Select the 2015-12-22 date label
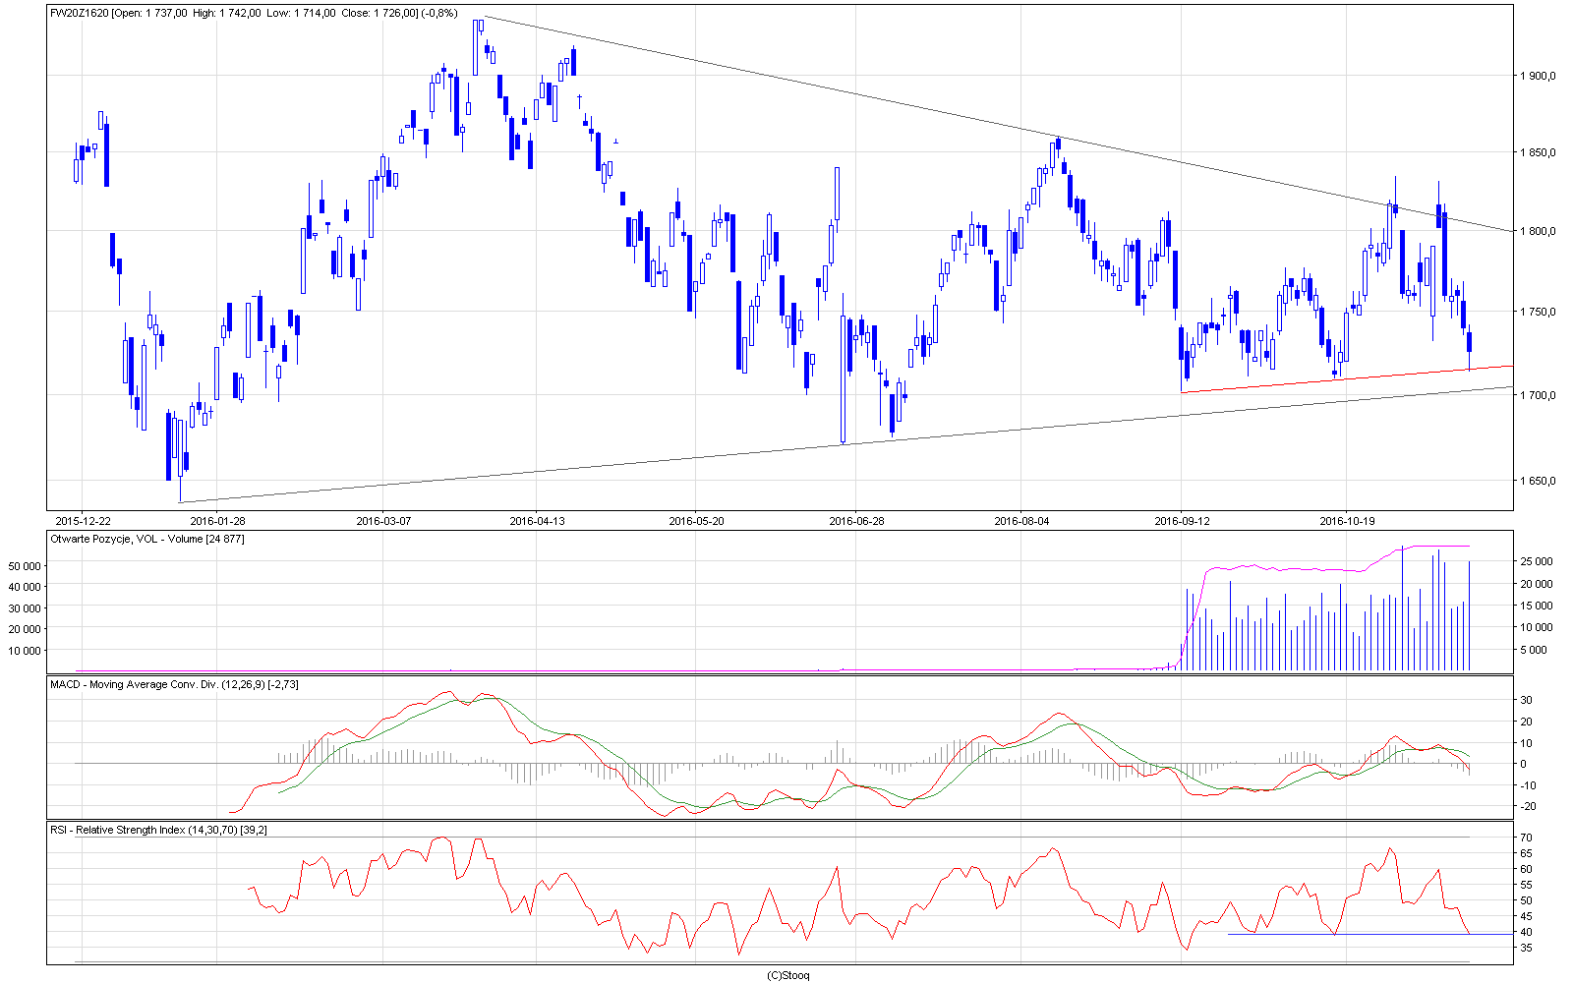 pyautogui.click(x=83, y=521)
